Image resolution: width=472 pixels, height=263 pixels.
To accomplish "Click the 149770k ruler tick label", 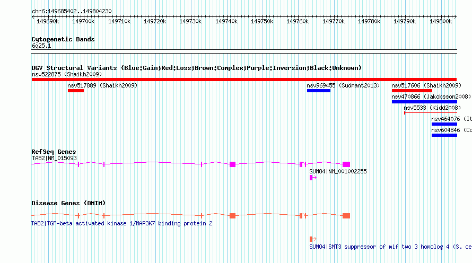I will 334,21.
